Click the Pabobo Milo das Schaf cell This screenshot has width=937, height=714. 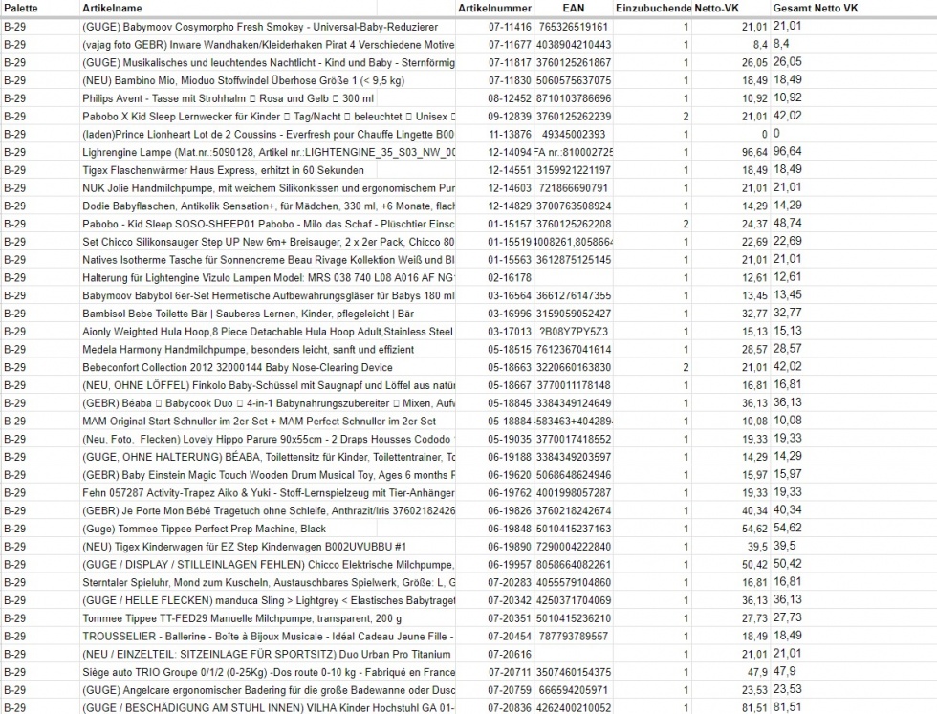(269, 224)
